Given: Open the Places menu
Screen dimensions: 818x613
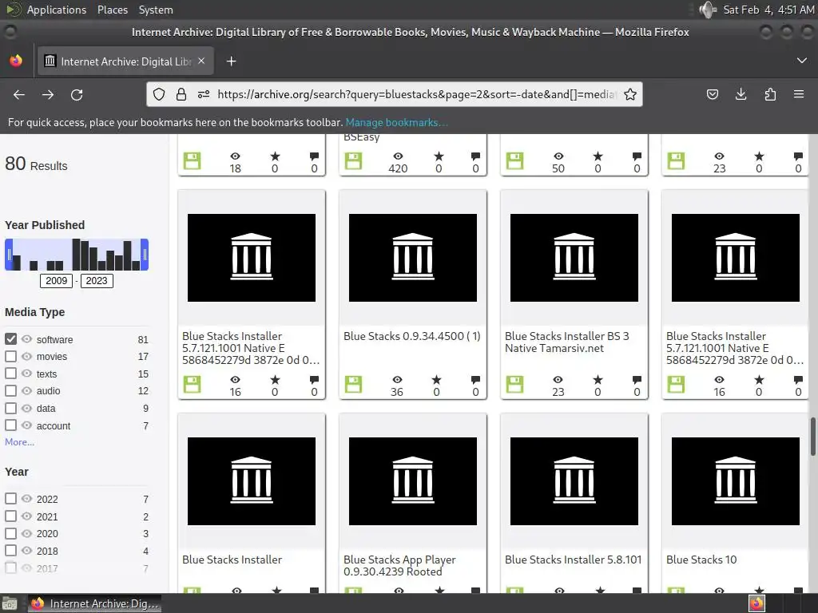Looking at the screenshot, I should click(x=113, y=10).
